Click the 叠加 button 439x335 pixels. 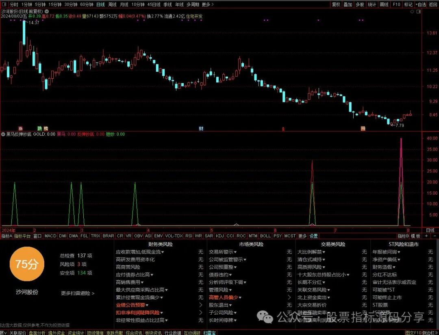348,4
